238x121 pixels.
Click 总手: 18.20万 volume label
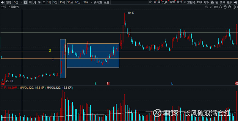tap(9, 88)
